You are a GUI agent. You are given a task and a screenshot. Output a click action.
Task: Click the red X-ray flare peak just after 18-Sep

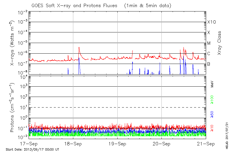[x=79, y=47]
